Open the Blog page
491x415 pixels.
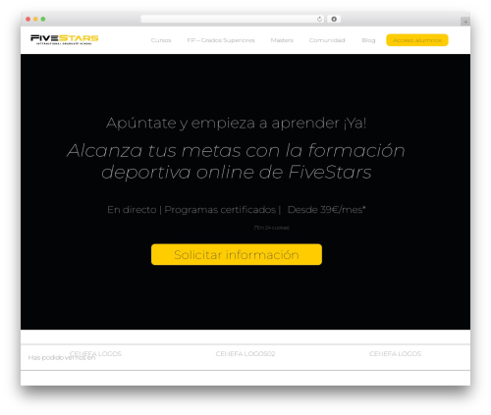(x=368, y=40)
